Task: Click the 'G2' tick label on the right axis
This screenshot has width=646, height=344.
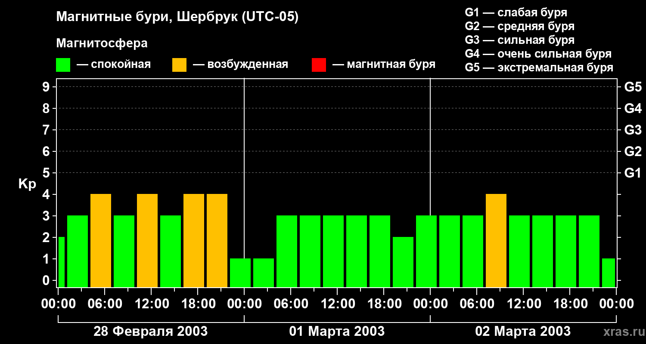Action: pos(633,152)
